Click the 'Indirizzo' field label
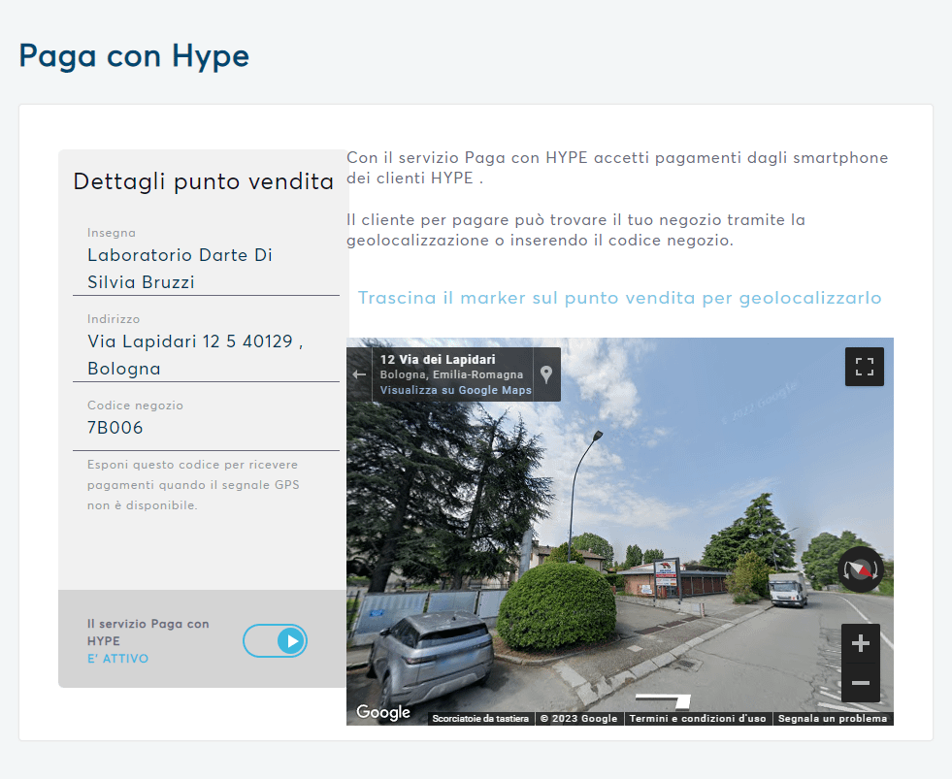Viewport: 952px width, 779px height. pos(114,319)
